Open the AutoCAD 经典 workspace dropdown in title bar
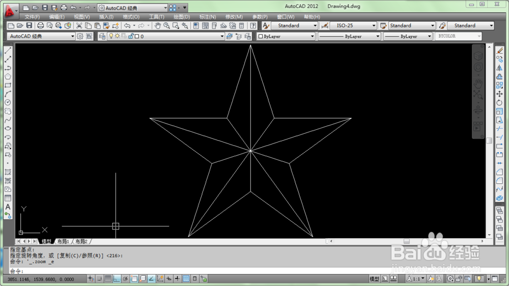Screen dimensions: 509x286 tap(133, 8)
